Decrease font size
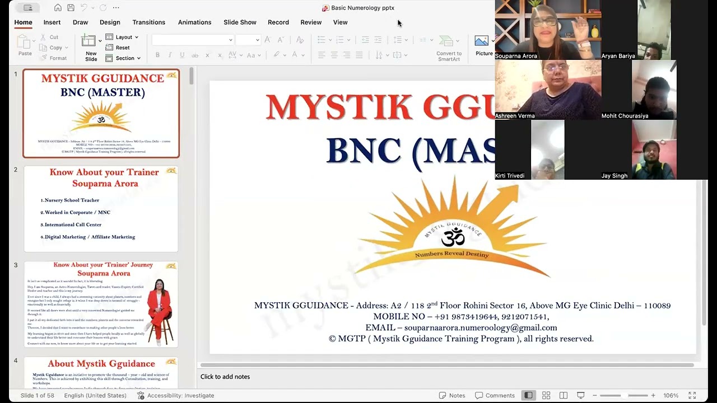Viewport: 717px width, 403px height. click(x=281, y=40)
